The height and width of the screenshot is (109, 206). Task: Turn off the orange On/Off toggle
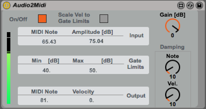pos(42,19)
